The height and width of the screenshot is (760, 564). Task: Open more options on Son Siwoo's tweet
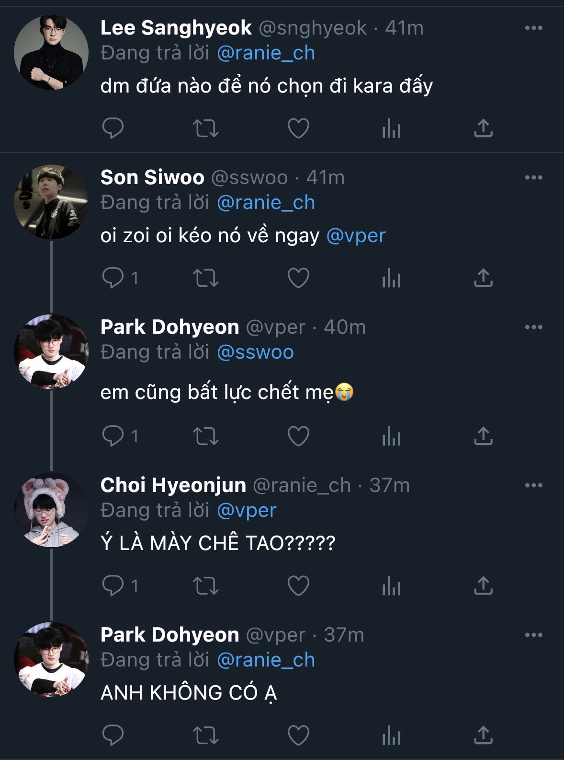533,177
